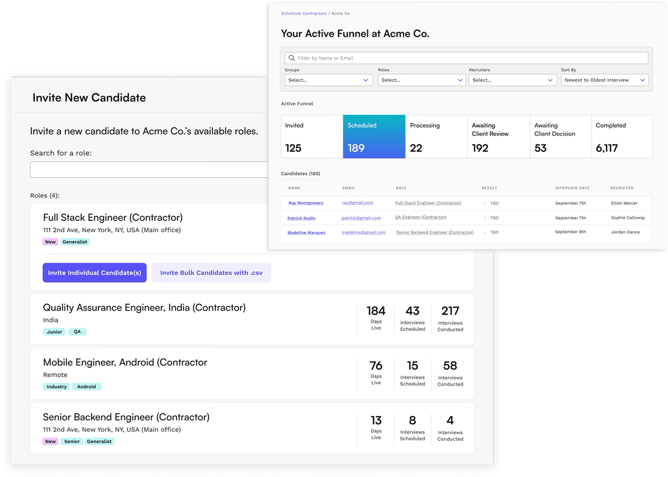Screen dimensions: 668x477
Task: Go to EchoCore Contractors breadcrumb
Action: [304, 13]
